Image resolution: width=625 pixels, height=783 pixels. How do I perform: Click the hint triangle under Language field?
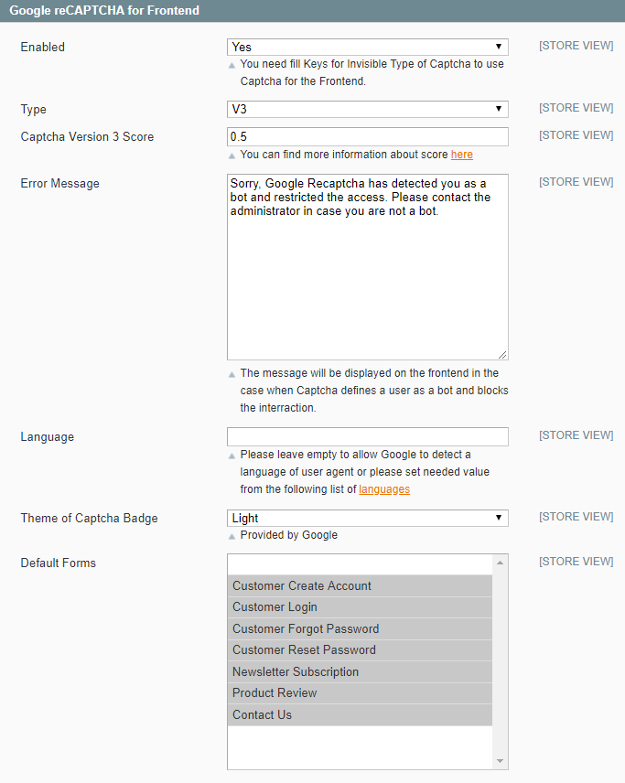(233, 456)
